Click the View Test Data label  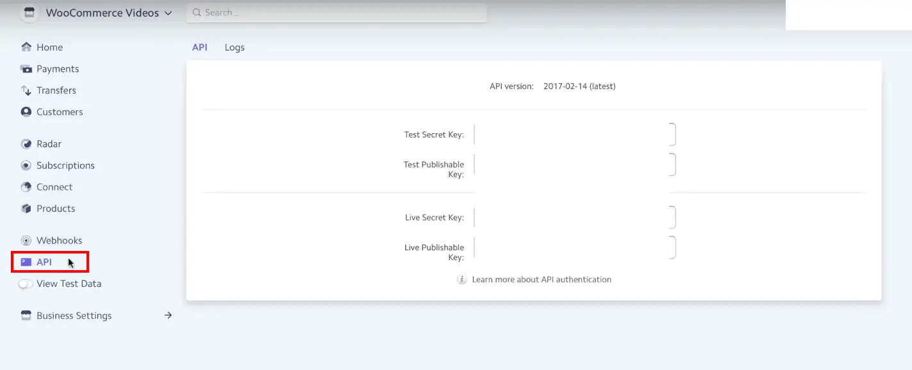[x=69, y=284]
